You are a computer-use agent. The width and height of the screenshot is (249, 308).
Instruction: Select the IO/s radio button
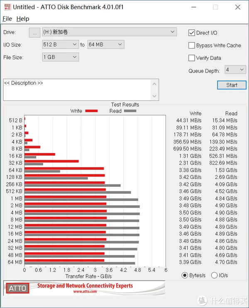214,275
